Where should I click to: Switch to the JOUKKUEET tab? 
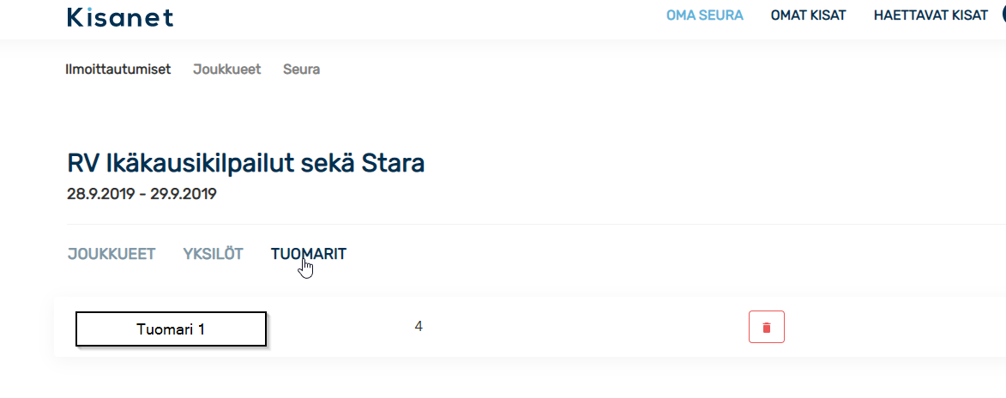pos(111,254)
